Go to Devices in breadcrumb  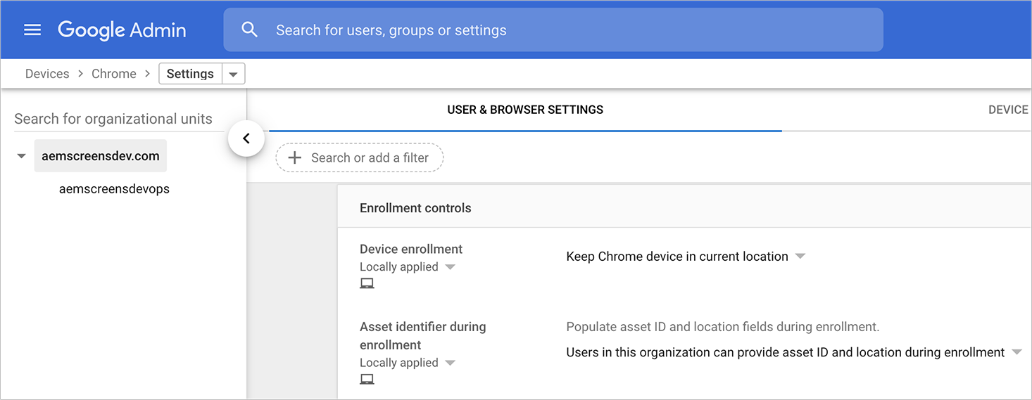tap(47, 74)
